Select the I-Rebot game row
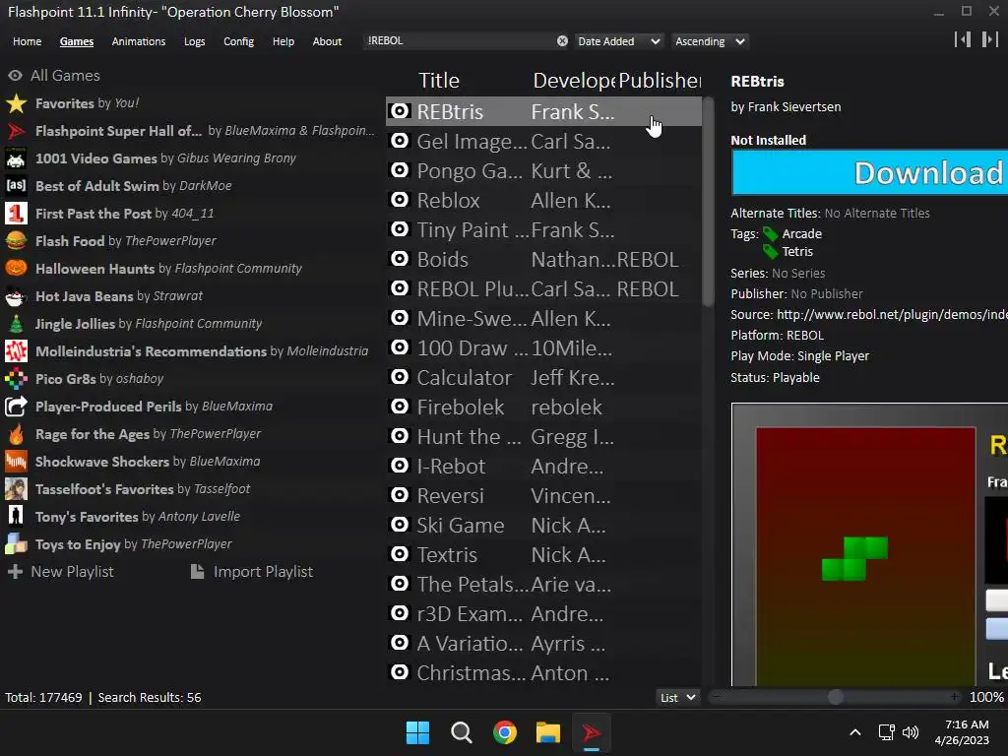The height and width of the screenshot is (756, 1008). point(543,467)
